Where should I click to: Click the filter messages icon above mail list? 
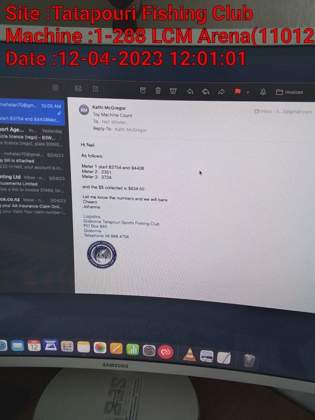[x=55, y=87]
